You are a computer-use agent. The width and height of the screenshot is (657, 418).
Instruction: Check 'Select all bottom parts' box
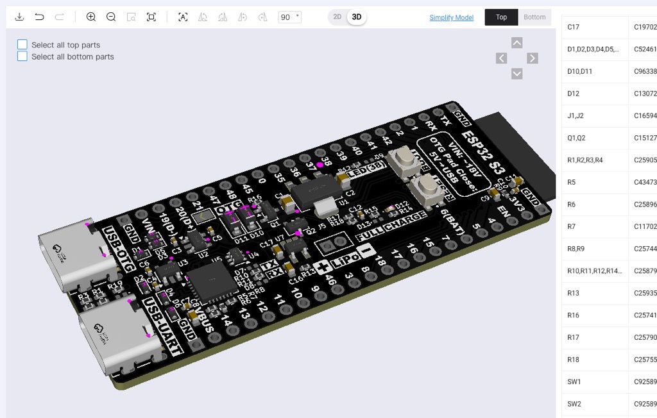coord(22,56)
